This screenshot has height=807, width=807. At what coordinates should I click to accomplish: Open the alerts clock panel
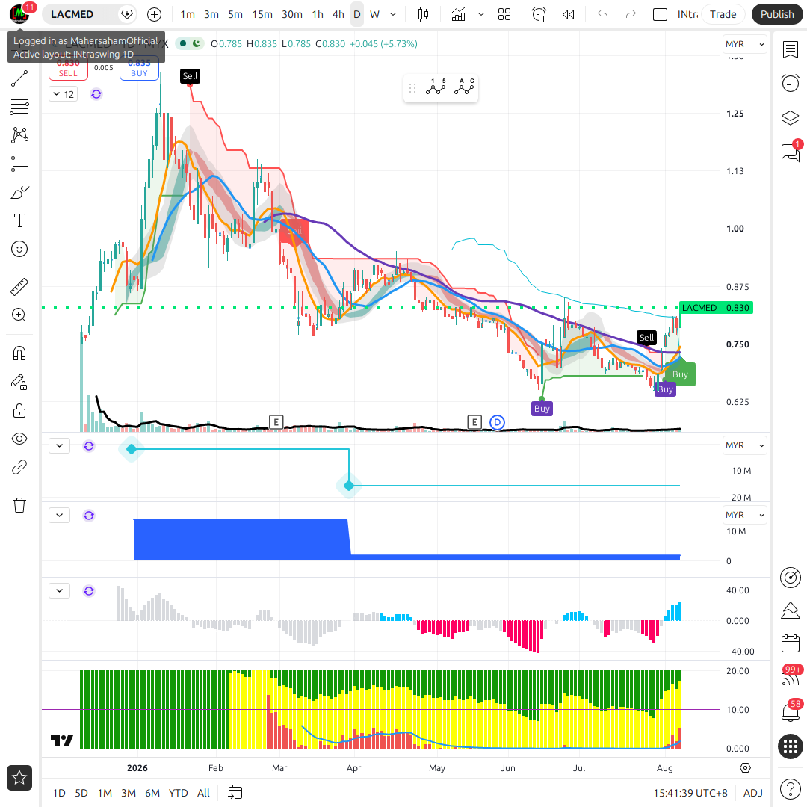coord(790,83)
